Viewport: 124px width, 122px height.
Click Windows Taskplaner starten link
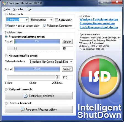click(x=99, y=19)
